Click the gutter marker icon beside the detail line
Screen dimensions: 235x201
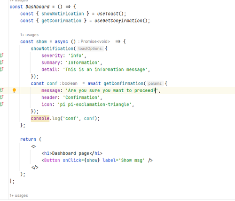(2, 69)
